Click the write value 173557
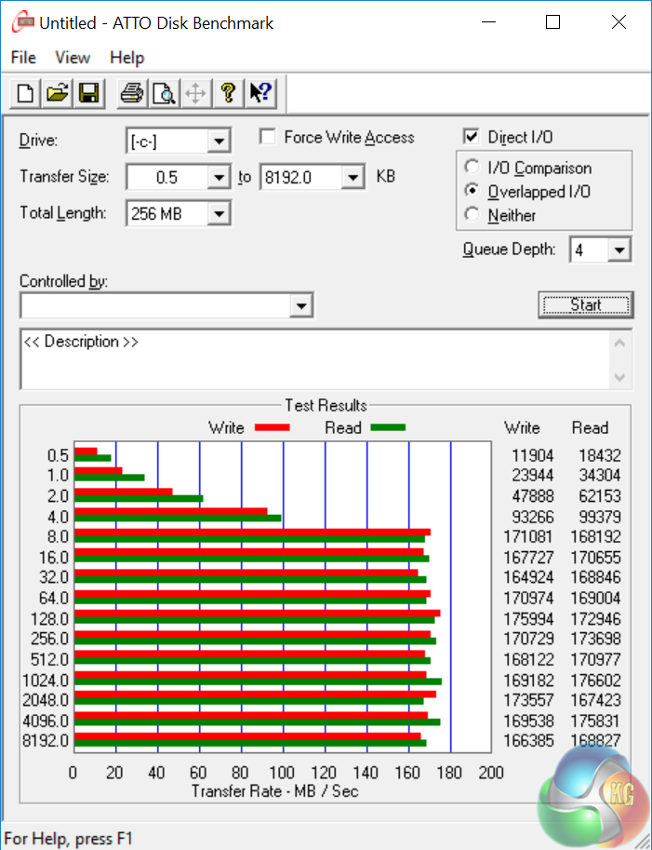This screenshot has height=850, width=652. 528,700
